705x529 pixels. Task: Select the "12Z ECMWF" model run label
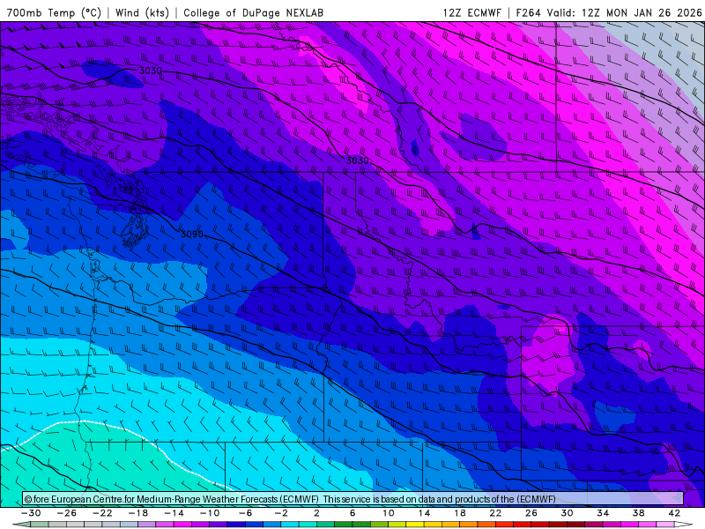point(471,12)
